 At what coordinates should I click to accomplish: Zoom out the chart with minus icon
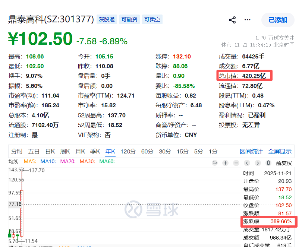pyautogui.click(x=236, y=163)
